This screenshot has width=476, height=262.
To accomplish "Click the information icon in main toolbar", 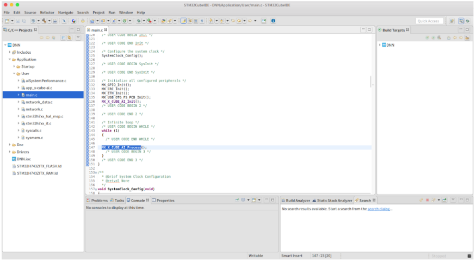I will tap(273, 21).
